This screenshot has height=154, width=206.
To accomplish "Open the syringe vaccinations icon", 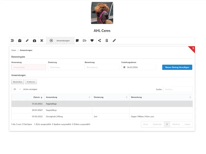I will (27, 41).
